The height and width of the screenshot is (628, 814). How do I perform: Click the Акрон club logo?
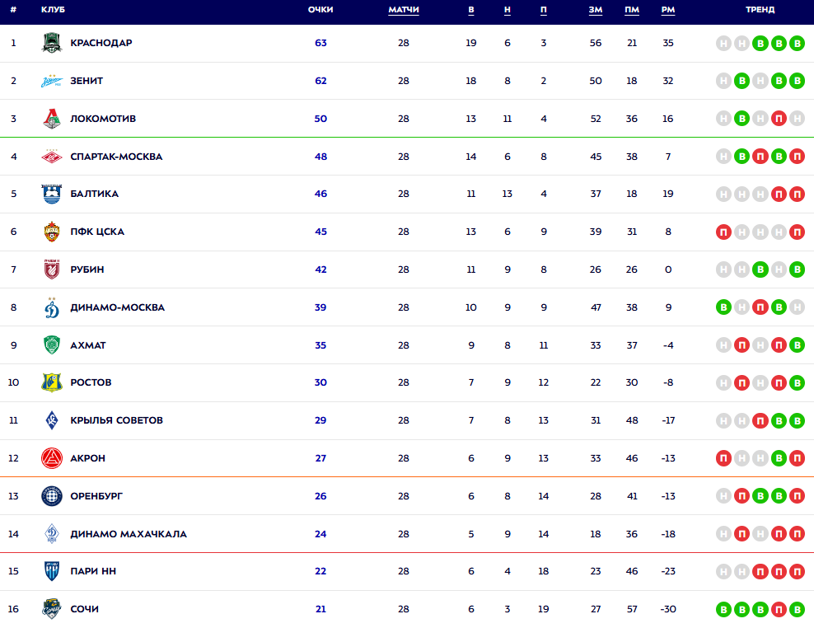click(x=51, y=458)
